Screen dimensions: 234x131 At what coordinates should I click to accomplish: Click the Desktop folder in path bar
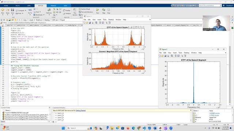(47, 20)
